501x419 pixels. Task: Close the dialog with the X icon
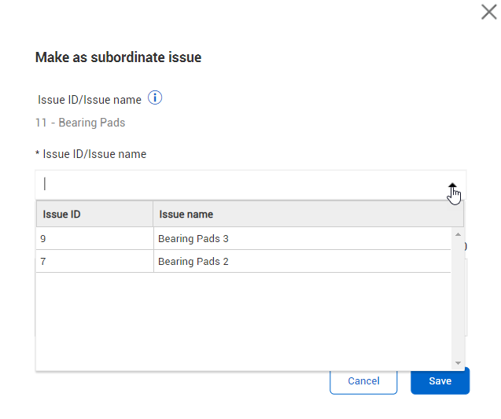click(x=488, y=11)
